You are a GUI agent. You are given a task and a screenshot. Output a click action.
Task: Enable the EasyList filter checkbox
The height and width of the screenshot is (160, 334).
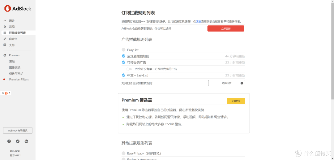123,50
